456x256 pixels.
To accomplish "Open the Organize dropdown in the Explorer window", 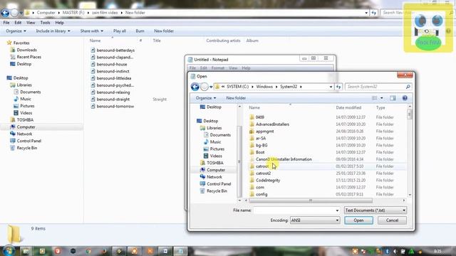I will tap(16, 31).
